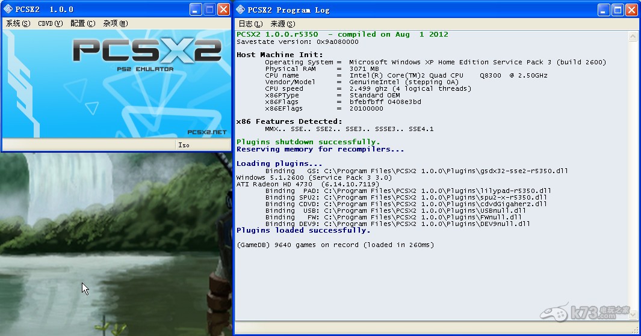Click the log scrollbar up arrow

[633, 37]
